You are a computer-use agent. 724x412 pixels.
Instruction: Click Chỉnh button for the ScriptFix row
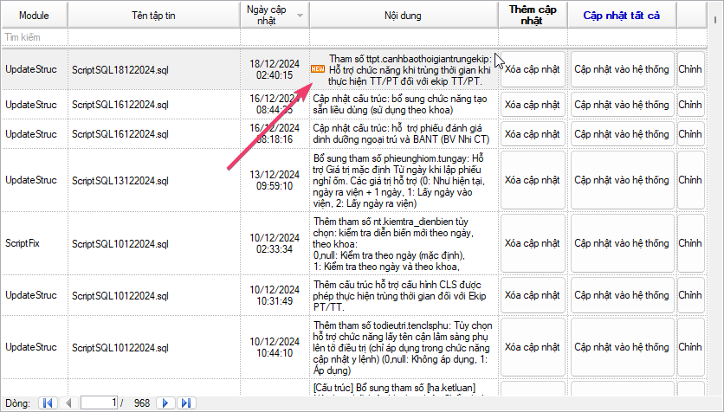coord(691,243)
